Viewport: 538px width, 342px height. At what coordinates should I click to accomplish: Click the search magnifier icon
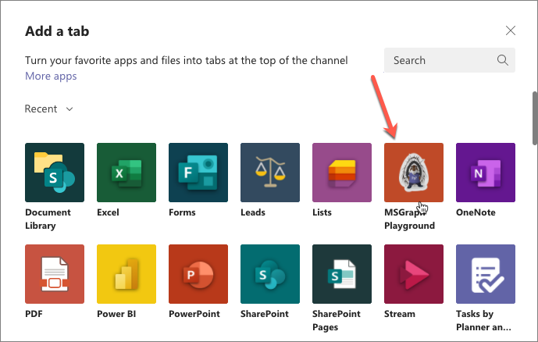503,60
